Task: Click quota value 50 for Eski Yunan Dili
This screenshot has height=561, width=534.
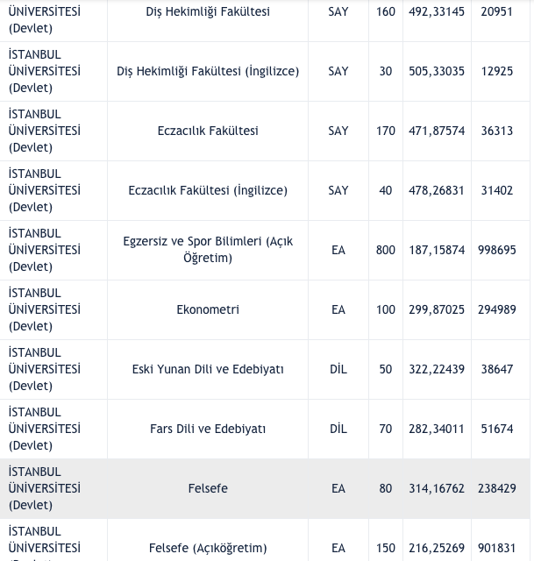Action: click(x=386, y=369)
